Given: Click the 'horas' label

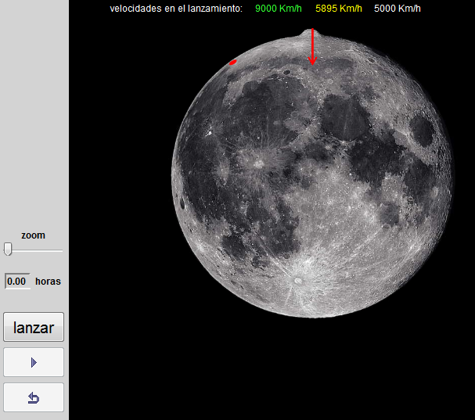Looking at the screenshot, I should 48,282.
